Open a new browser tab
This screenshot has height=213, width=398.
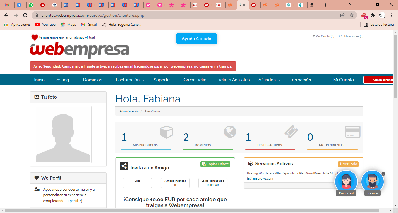pos(325,5)
